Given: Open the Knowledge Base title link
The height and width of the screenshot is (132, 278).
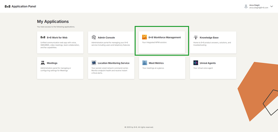Looking at the screenshot, I should point(209,38).
